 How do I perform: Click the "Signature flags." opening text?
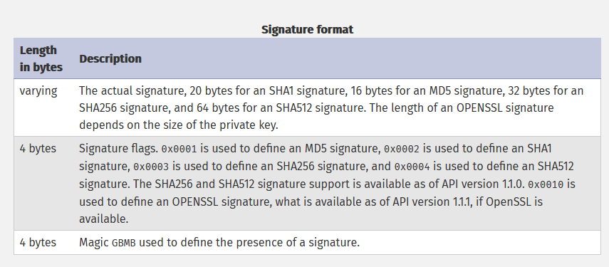(118, 148)
